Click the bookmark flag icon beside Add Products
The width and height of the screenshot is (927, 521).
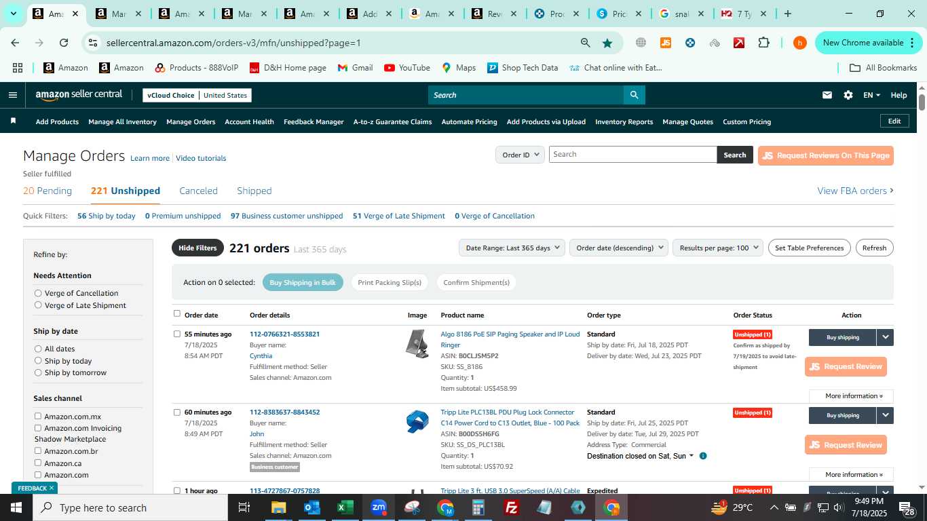(13, 121)
